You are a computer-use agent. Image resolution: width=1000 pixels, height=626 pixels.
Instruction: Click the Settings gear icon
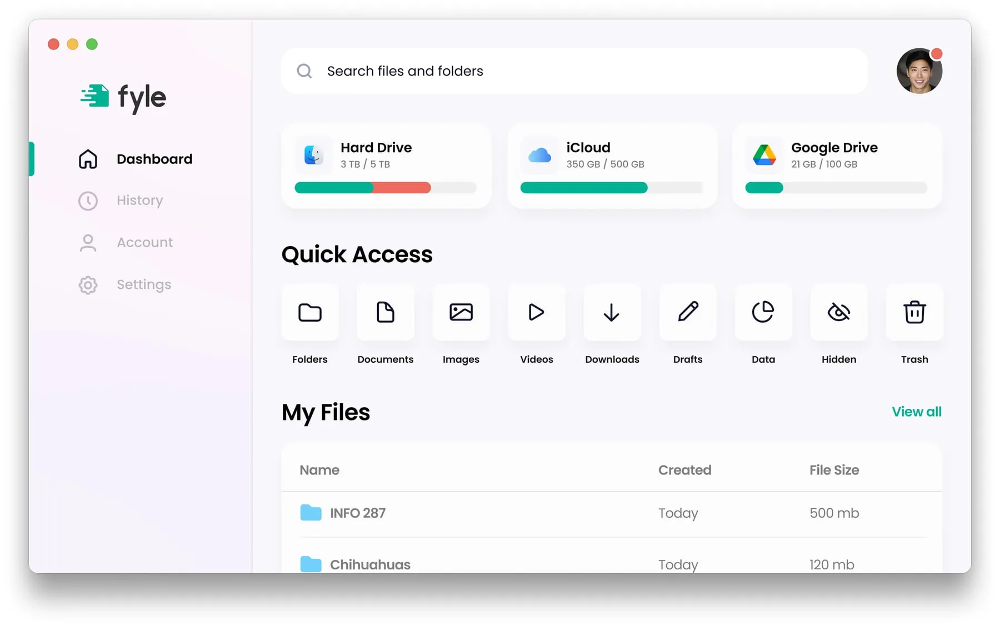coord(88,285)
